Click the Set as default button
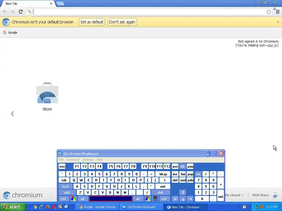 (x=92, y=22)
